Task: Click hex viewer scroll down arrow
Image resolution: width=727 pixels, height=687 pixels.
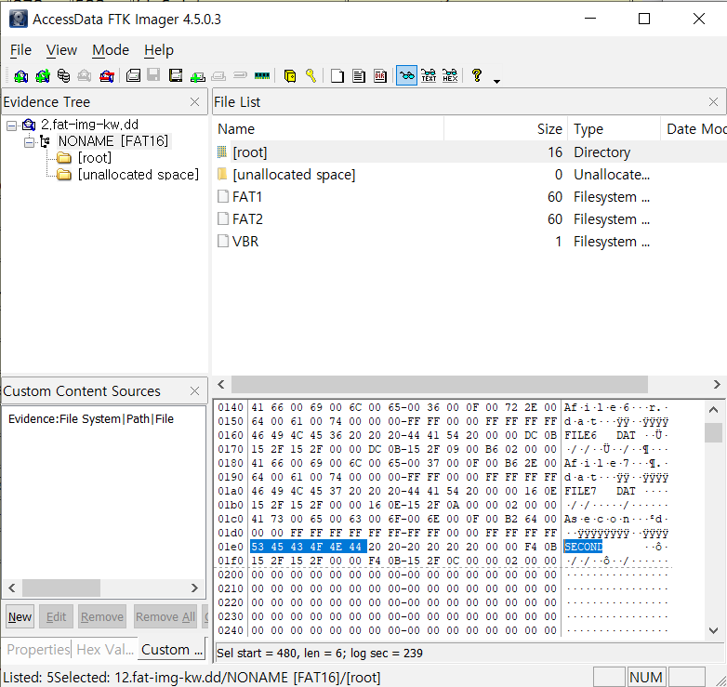Action: click(x=714, y=630)
